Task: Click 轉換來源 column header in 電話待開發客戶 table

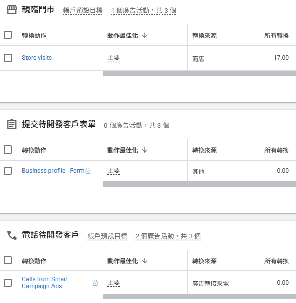Action: [204, 261]
